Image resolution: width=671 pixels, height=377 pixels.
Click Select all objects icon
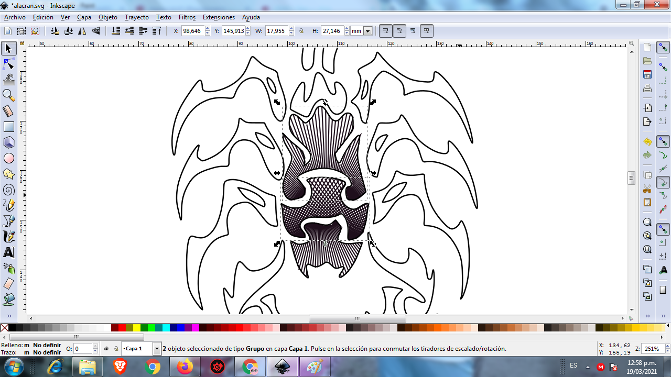pyautogui.click(x=8, y=31)
